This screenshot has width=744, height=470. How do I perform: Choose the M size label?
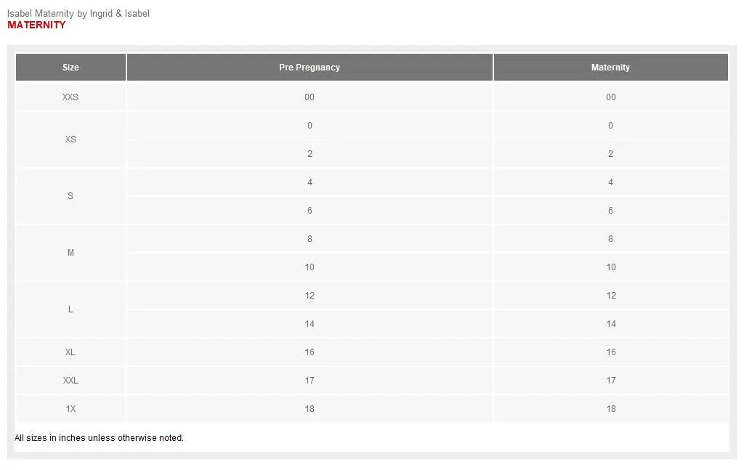pyautogui.click(x=70, y=253)
